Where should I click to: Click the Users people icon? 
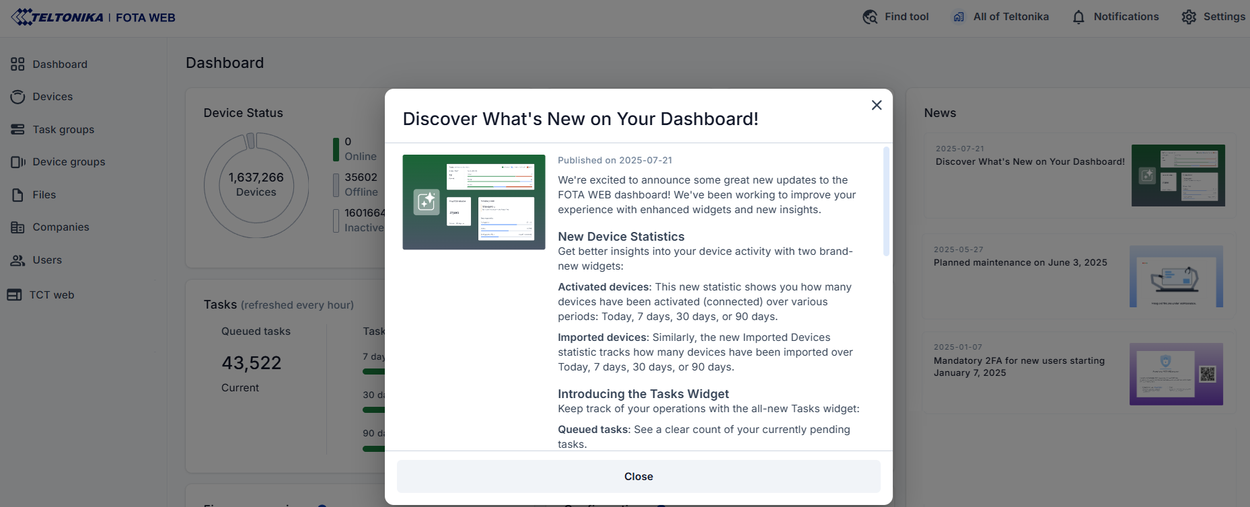17,260
